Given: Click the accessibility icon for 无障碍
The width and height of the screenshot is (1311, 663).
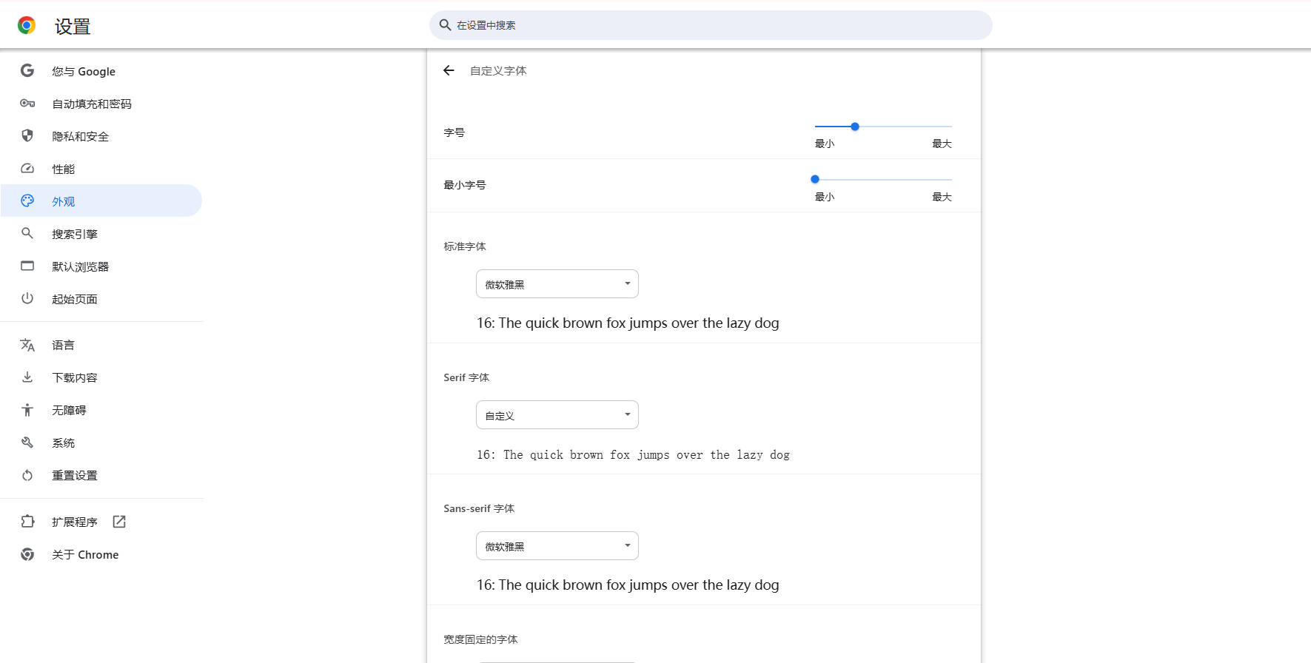Looking at the screenshot, I should [x=27, y=410].
